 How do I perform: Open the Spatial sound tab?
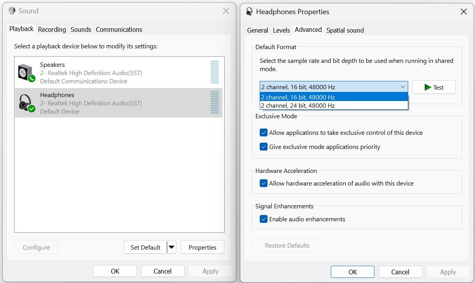345,30
